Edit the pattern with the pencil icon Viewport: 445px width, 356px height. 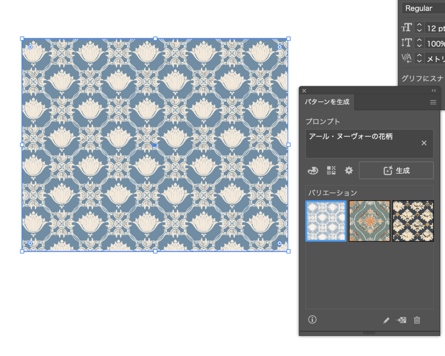click(x=386, y=320)
